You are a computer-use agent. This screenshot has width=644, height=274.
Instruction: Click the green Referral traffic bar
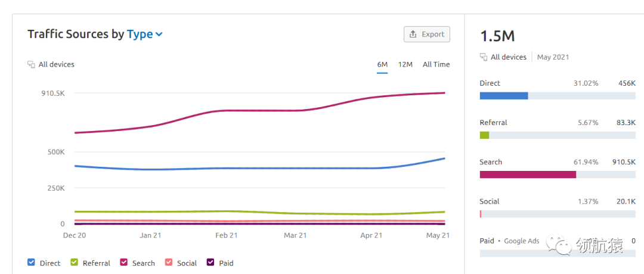click(484, 135)
